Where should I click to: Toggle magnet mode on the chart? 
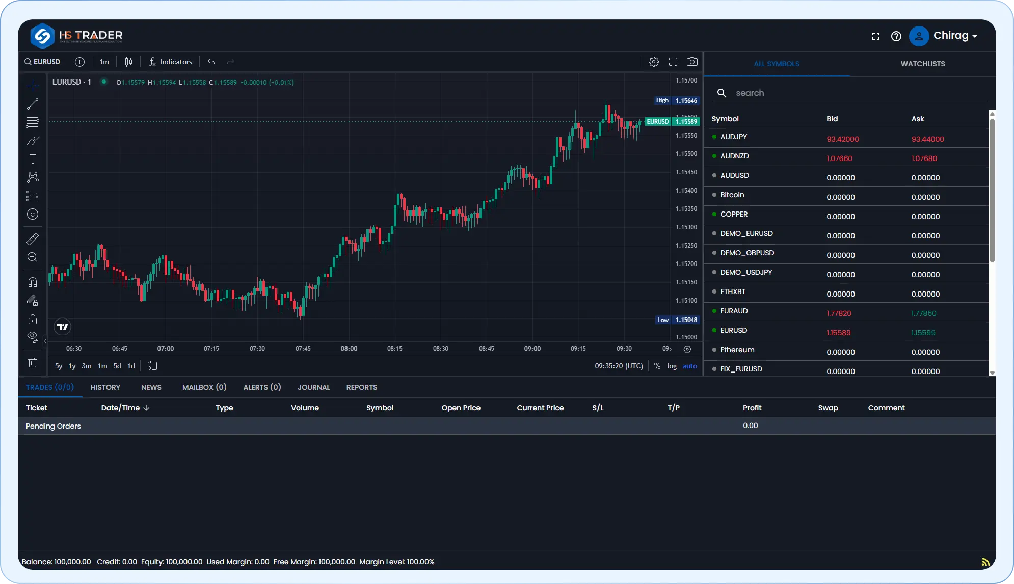pyautogui.click(x=33, y=282)
